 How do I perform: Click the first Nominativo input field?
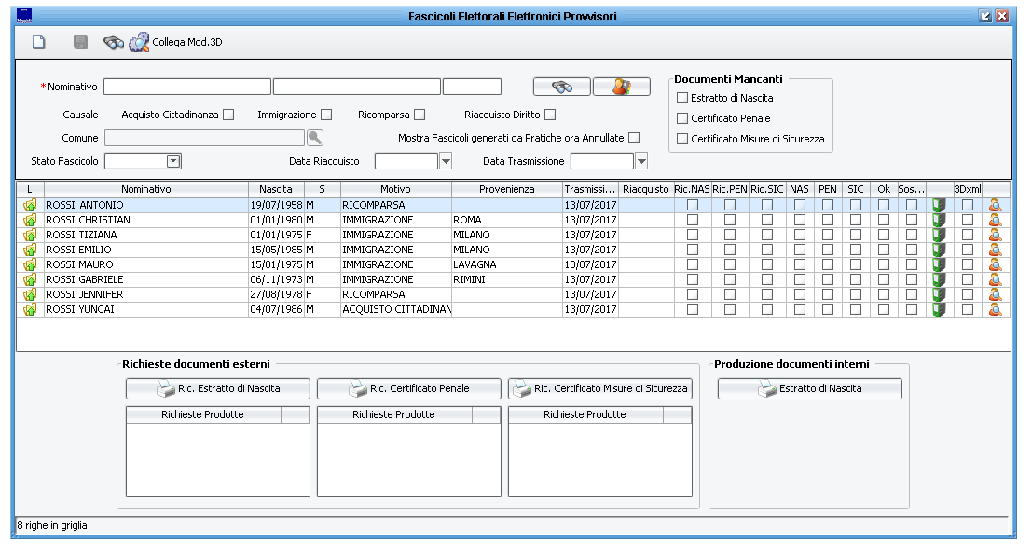186,87
